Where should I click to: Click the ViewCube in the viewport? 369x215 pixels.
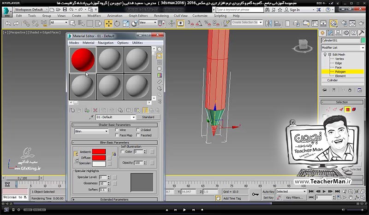click(303, 45)
